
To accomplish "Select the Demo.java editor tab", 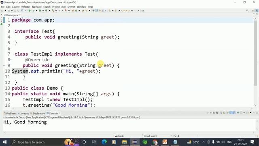I will pos(12,15).
